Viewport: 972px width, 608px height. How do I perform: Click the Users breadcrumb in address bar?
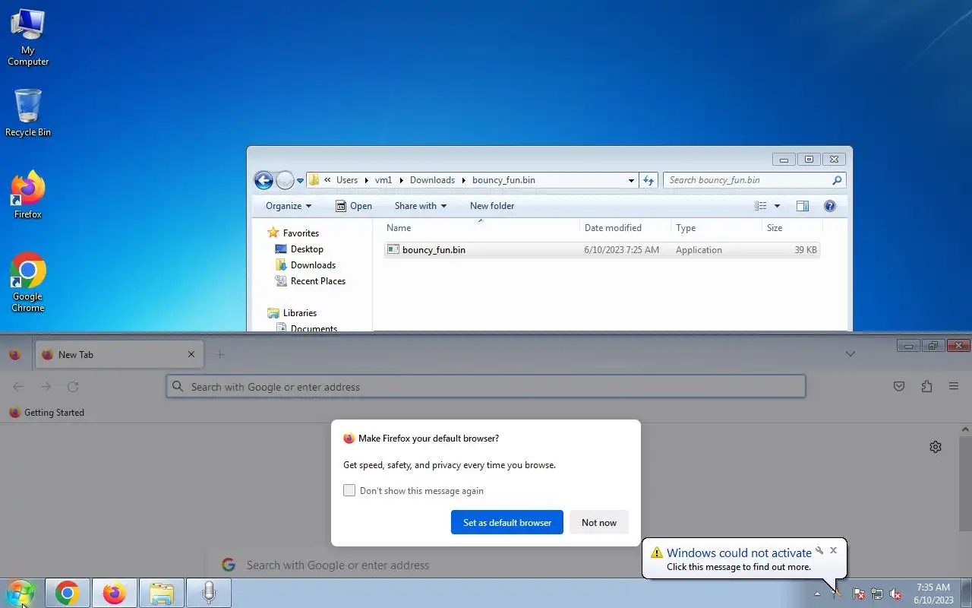347,180
